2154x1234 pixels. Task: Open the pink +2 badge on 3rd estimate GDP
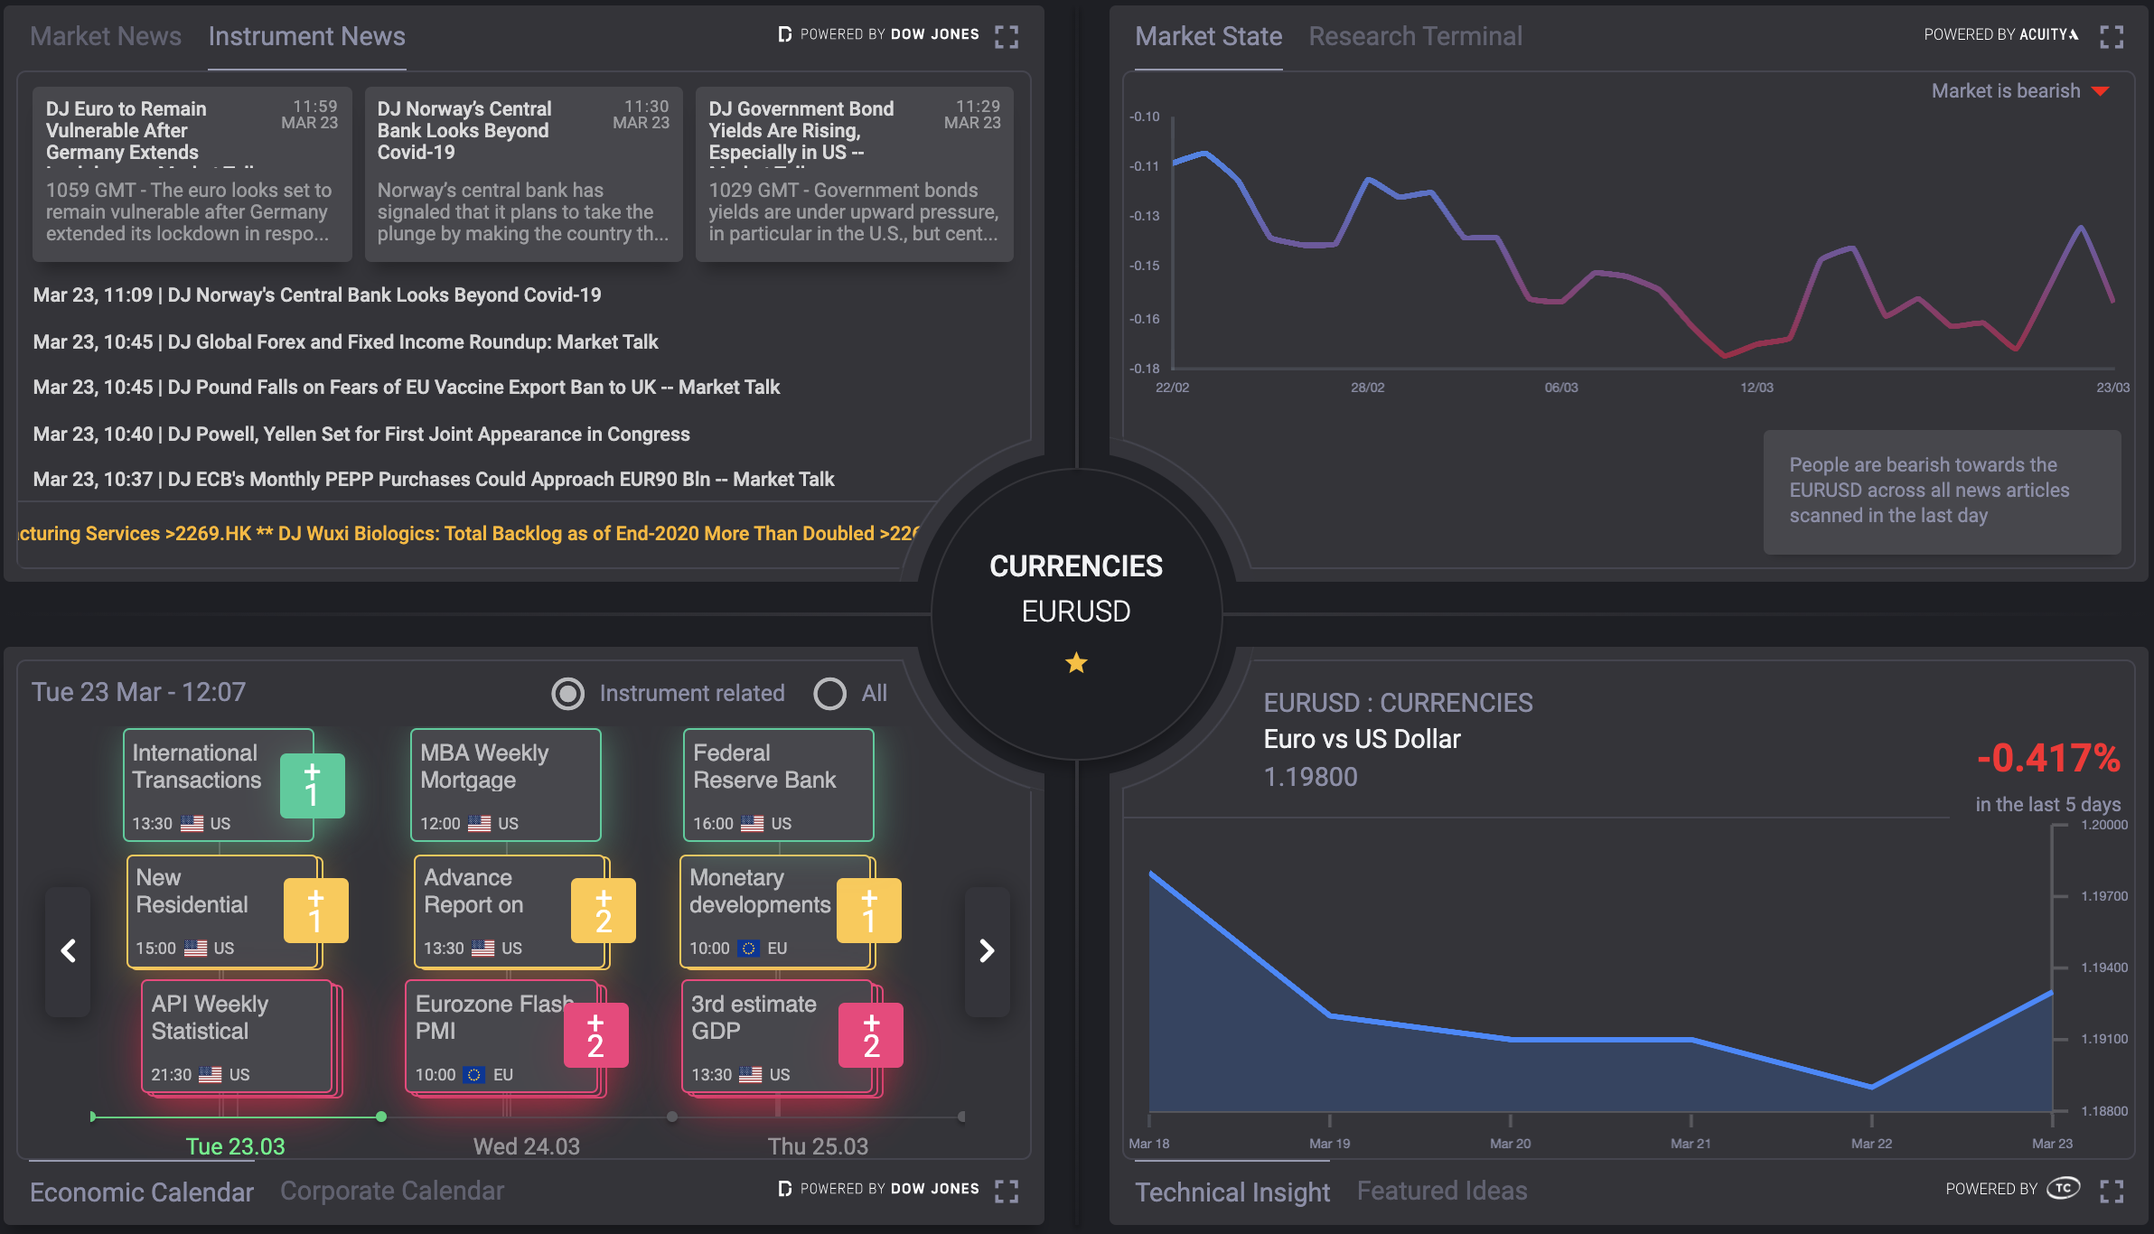871,1035
